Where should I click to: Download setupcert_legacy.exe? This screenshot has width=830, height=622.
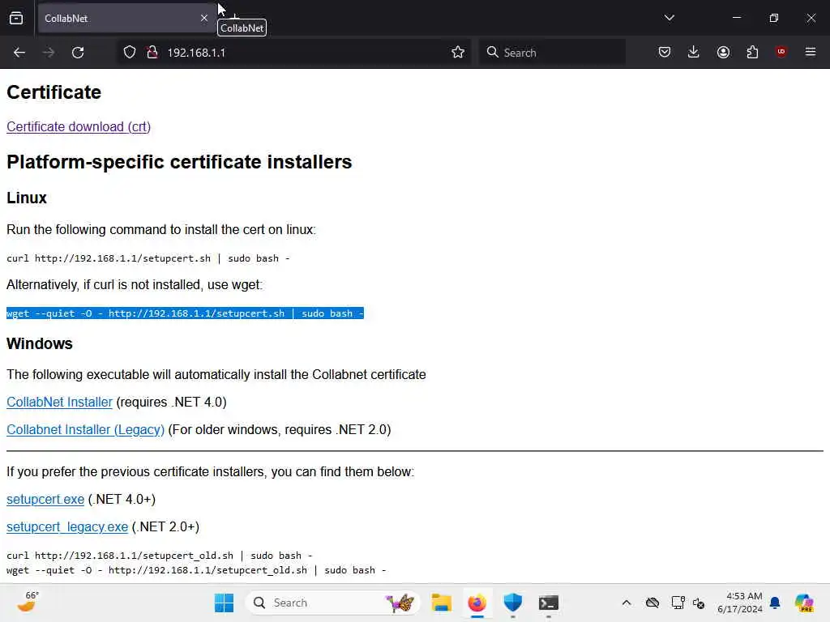tap(67, 526)
